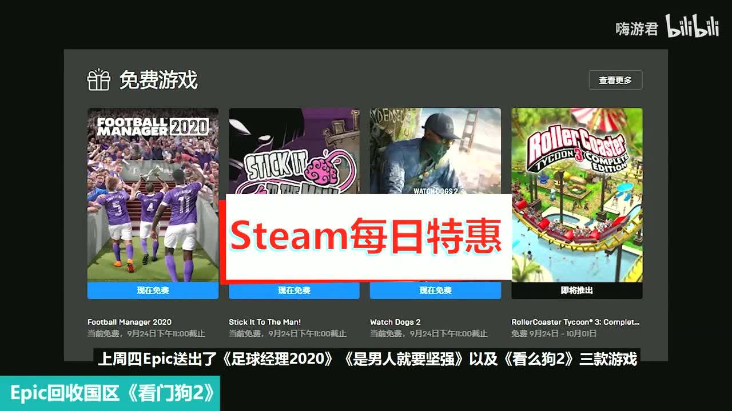
Task: Click 当前免费 deadline text under Stick It To The Man!
Action: click(x=288, y=334)
